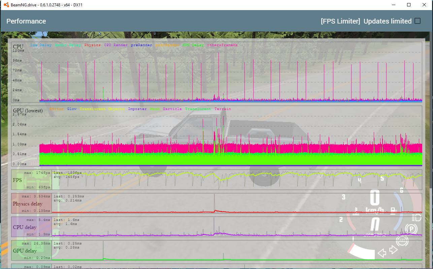The image size is (433, 269).
Task: Click the Particle legend label
Action: [172, 109]
